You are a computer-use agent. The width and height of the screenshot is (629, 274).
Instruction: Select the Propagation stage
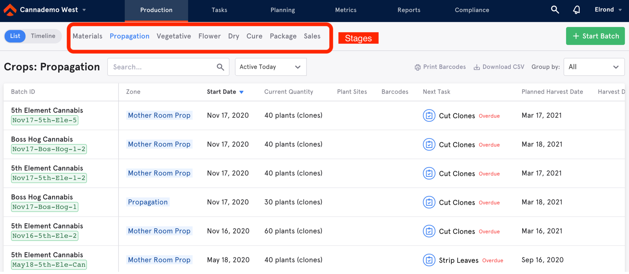tap(129, 36)
